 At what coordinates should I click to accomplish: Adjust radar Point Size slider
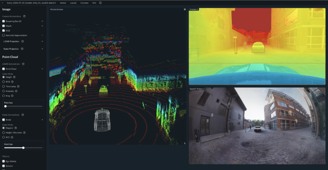click(x=23, y=148)
